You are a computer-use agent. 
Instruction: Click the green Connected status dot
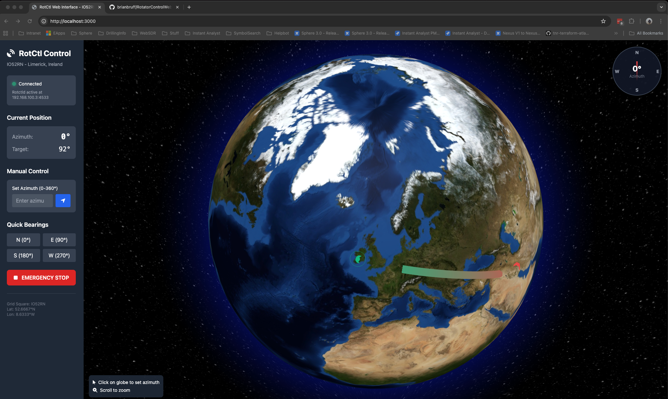click(x=14, y=84)
